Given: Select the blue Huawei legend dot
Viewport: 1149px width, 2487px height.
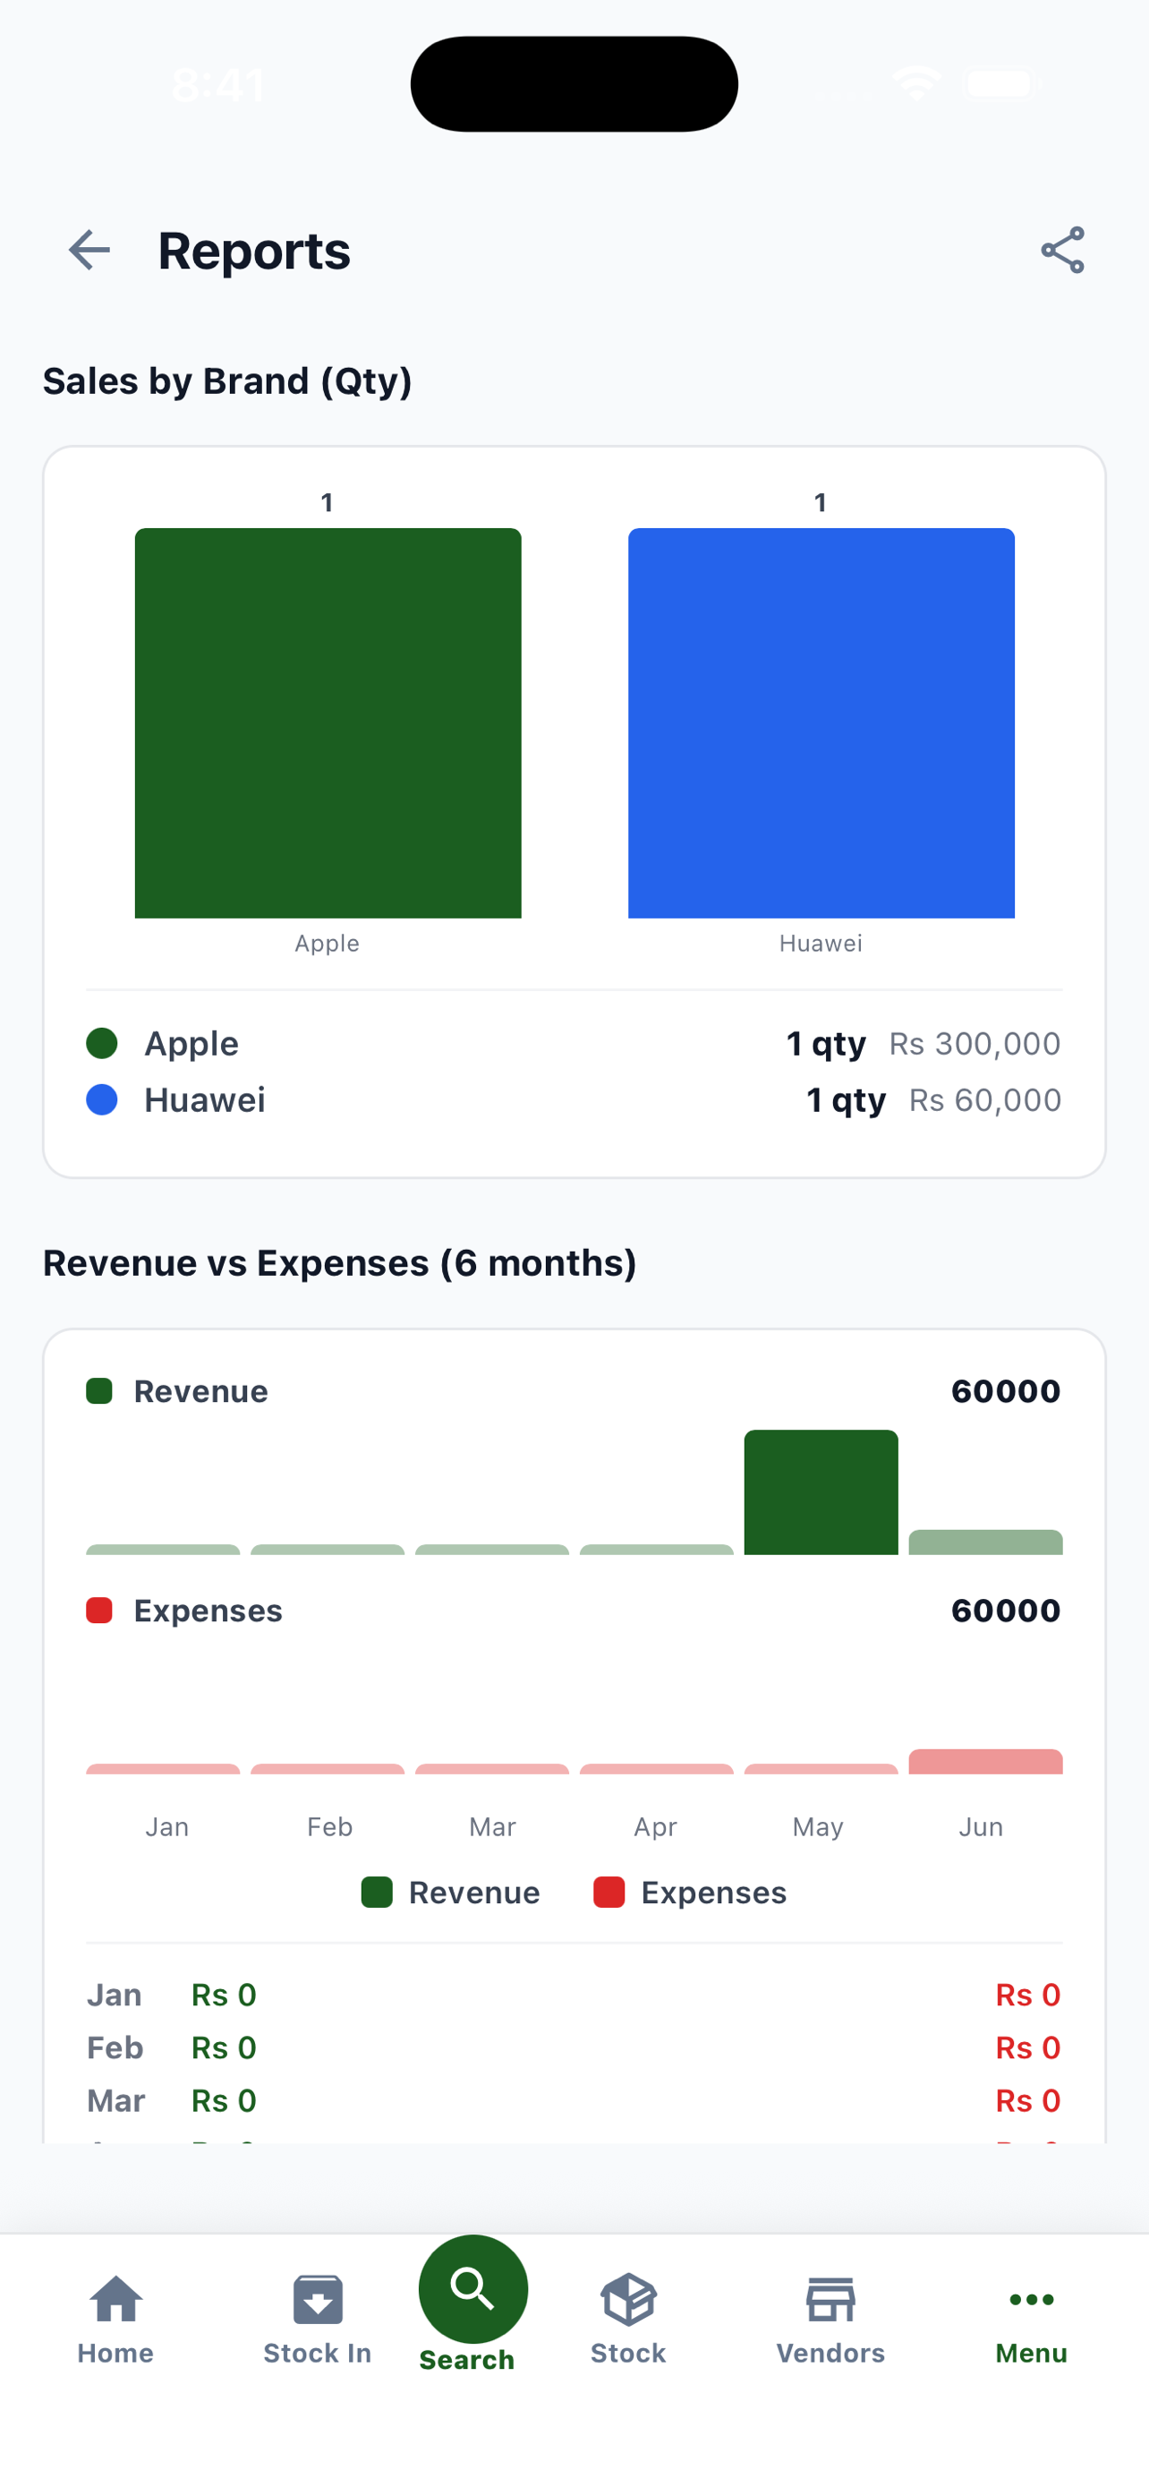Looking at the screenshot, I should [102, 1098].
